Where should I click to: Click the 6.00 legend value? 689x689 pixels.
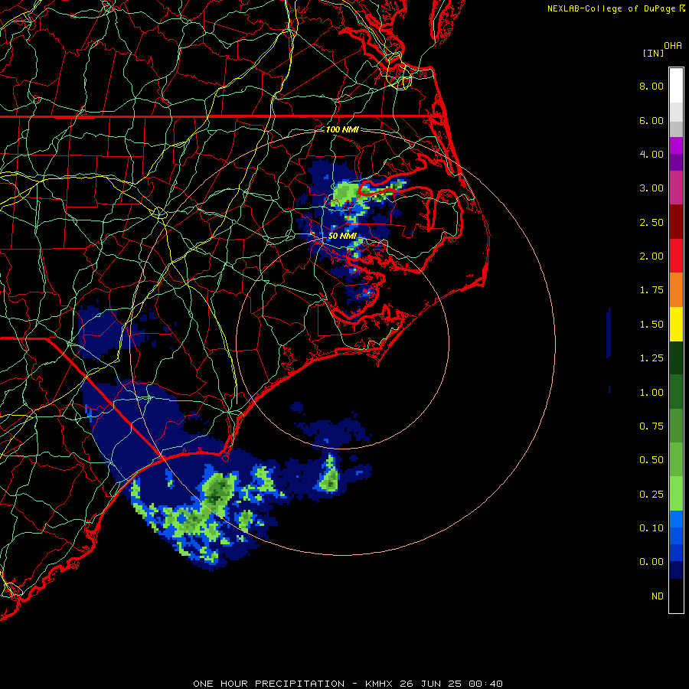651,120
